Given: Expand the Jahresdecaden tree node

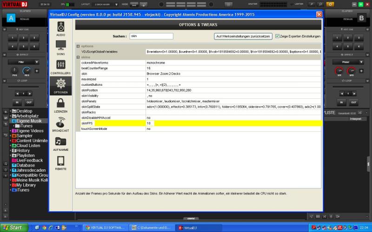Looking at the screenshot, I should click(x=10, y=170).
